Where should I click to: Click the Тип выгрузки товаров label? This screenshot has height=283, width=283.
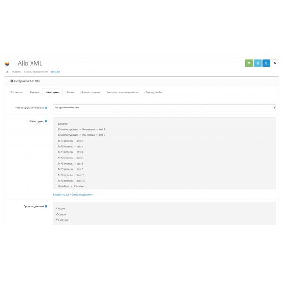[x=29, y=108]
